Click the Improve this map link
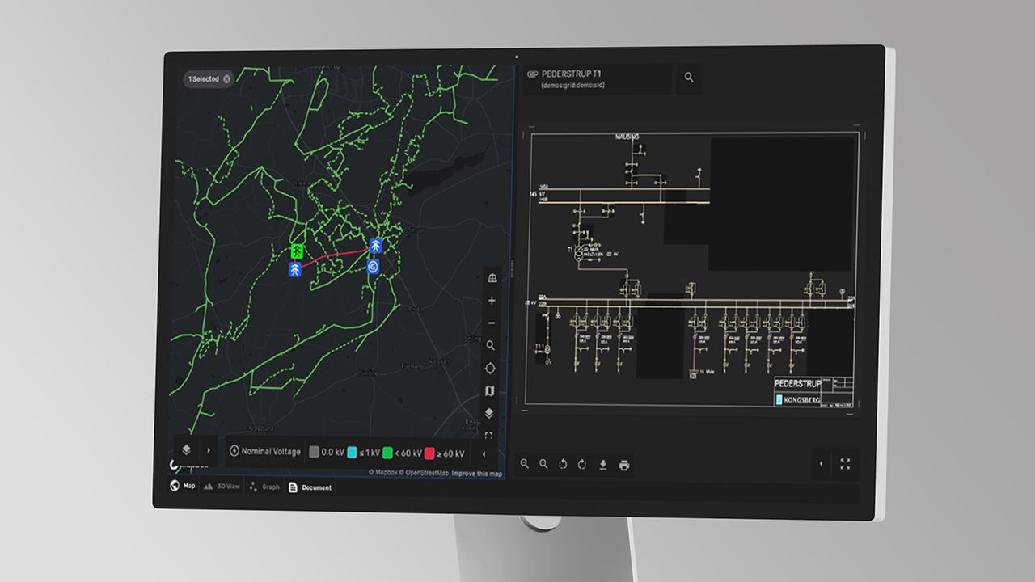The image size is (1035, 582). pyautogui.click(x=476, y=474)
